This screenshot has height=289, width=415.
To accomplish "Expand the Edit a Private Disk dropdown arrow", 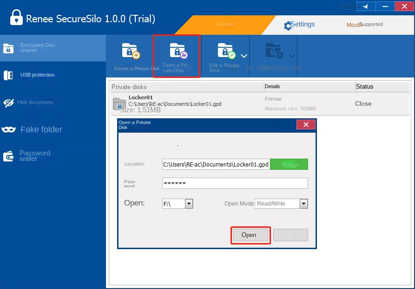I will click(x=244, y=56).
